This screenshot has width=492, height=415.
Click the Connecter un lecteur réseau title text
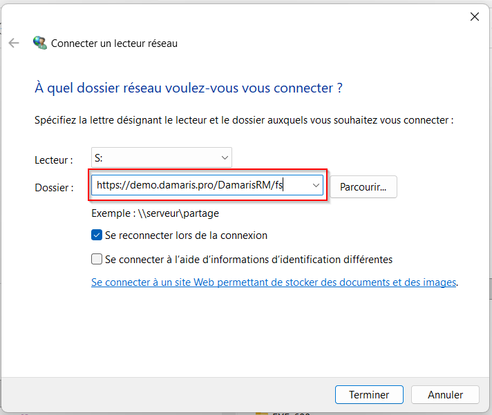click(x=115, y=44)
